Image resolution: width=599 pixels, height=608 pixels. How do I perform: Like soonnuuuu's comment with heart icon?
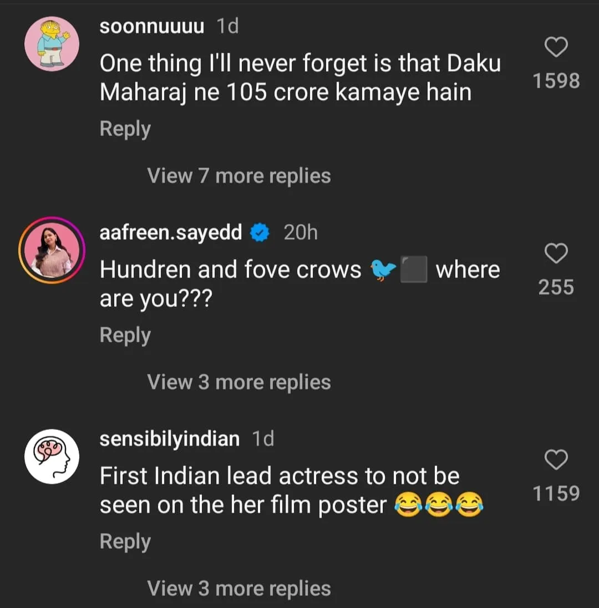556,48
